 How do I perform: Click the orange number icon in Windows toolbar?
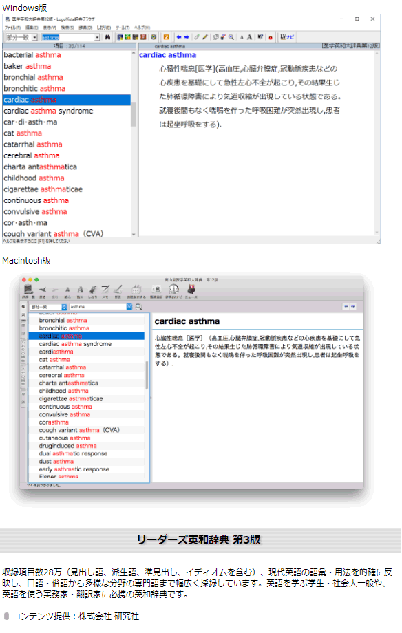tap(166, 37)
